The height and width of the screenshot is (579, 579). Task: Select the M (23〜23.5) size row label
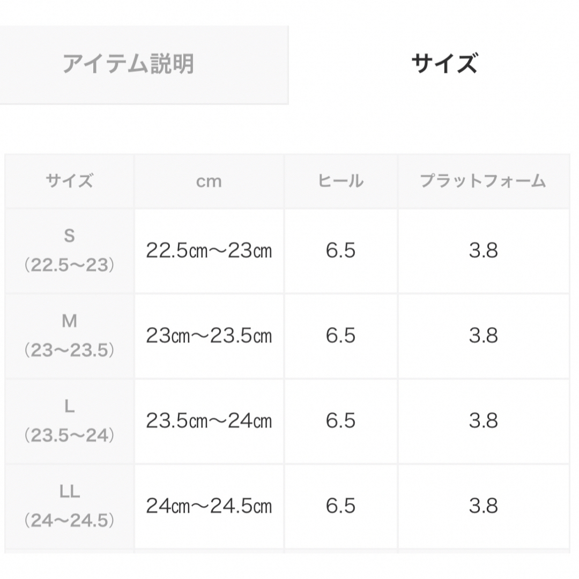pos(69,336)
